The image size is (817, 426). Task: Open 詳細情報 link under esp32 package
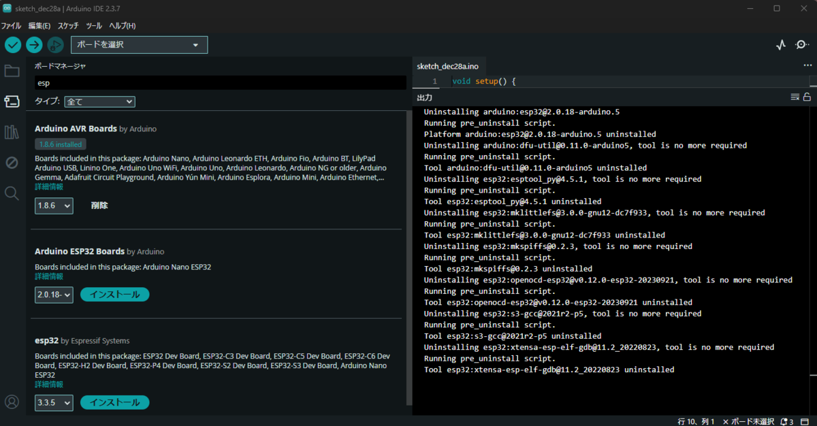49,384
